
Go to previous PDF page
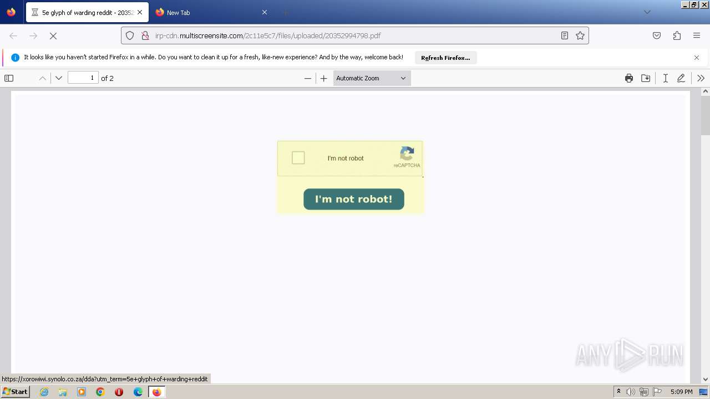[x=42, y=78]
